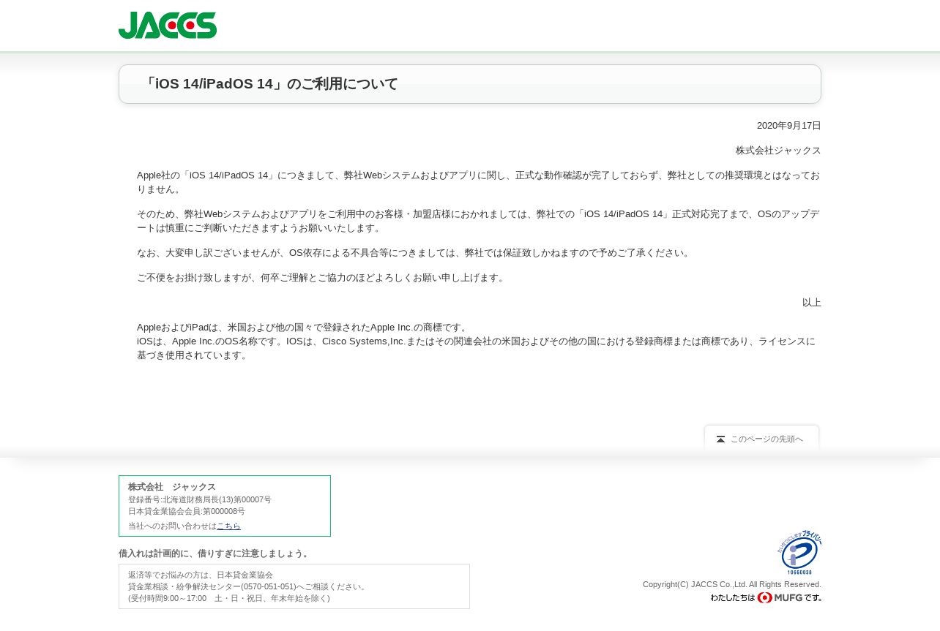Image resolution: width=940 pixels, height=631 pixels.
Task: Click the date 2020年9月17日
Action: [x=789, y=126]
